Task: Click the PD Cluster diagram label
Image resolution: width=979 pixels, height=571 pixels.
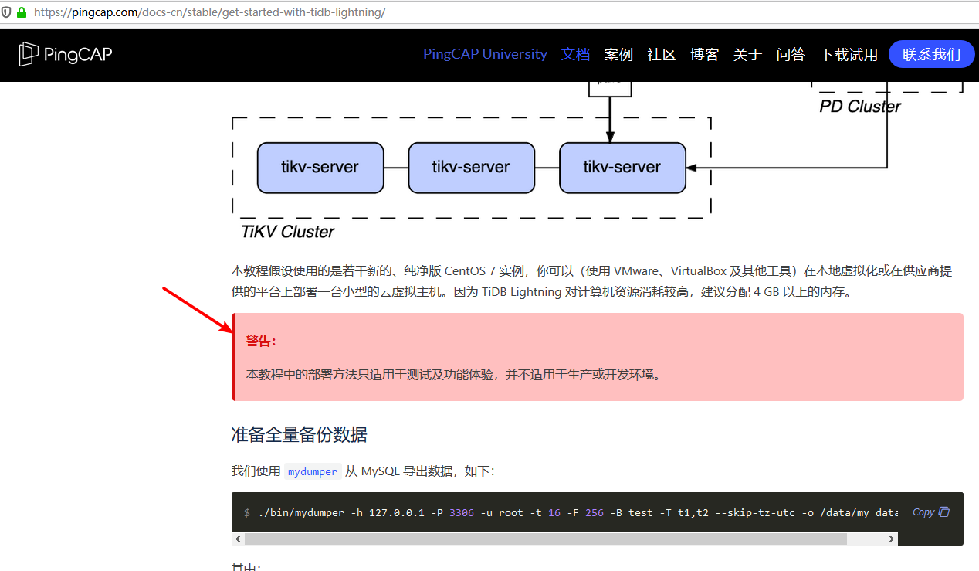Action: tap(860, 107)
